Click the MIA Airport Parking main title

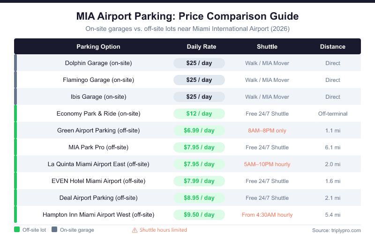(187, 16)
